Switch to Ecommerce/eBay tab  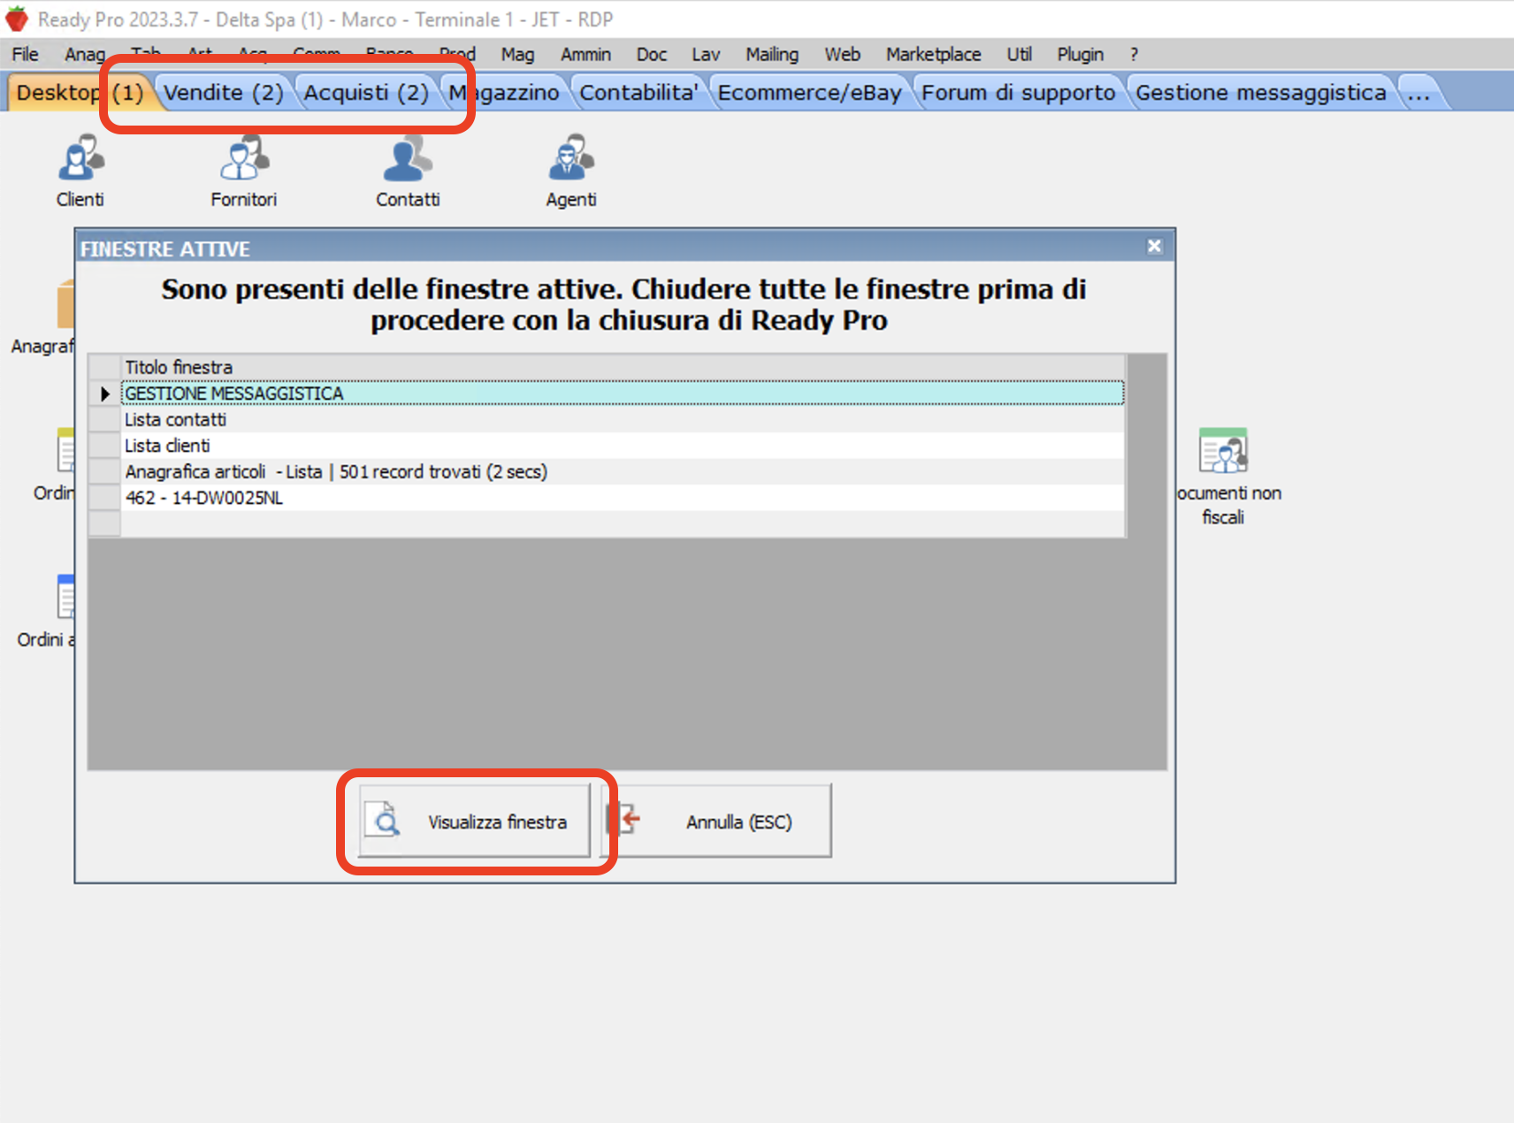(x=809, y=93)
